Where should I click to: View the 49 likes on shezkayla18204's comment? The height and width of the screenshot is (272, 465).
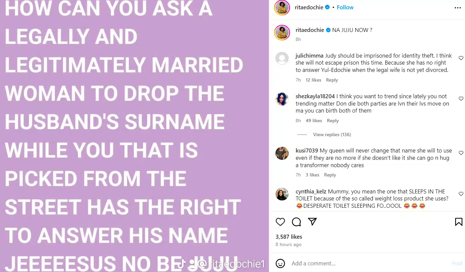tap(314, 121)
